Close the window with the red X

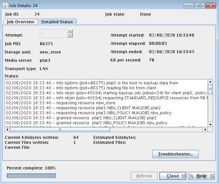pyautogui.click(x=211, y=6)
